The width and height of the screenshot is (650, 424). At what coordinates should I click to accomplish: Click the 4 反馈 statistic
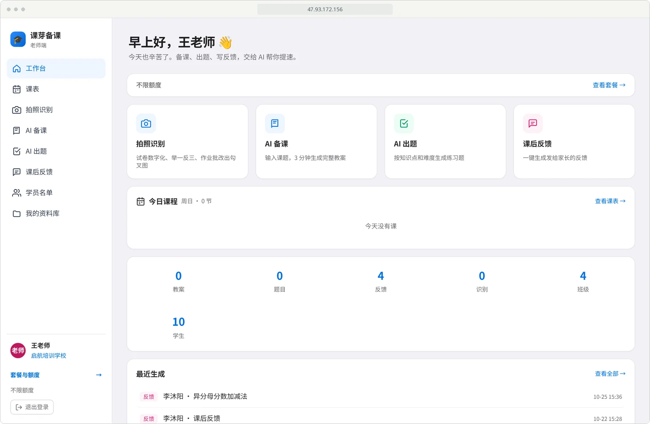[x=381, y=281]
